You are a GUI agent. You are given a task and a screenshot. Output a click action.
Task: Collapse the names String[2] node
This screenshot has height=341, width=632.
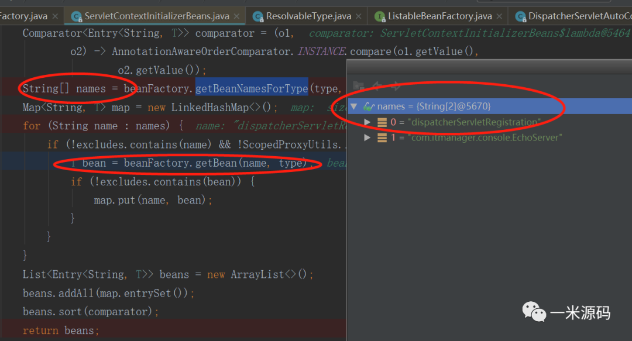point(354,106)
